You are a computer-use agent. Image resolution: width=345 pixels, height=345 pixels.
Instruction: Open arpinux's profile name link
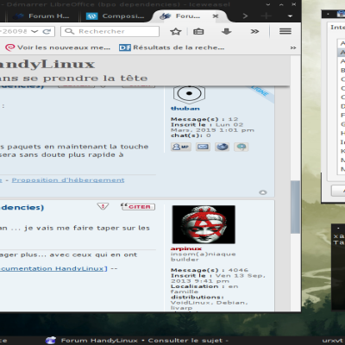[x=186, y=248]
